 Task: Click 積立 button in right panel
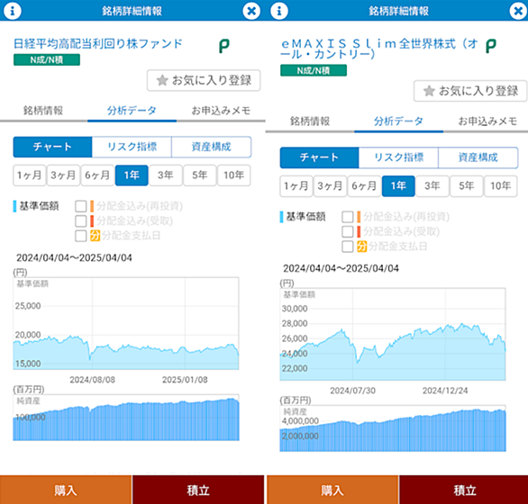(x=464, y=490)
